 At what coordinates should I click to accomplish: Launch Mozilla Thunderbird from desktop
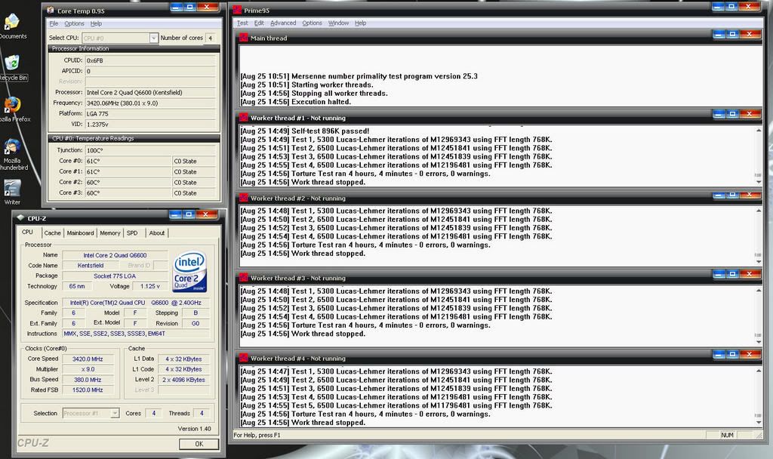(x=12, y=154)
